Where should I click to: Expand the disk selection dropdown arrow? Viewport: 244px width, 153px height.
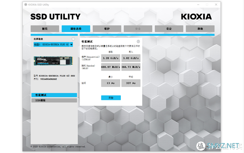click(x=71, y=45)
